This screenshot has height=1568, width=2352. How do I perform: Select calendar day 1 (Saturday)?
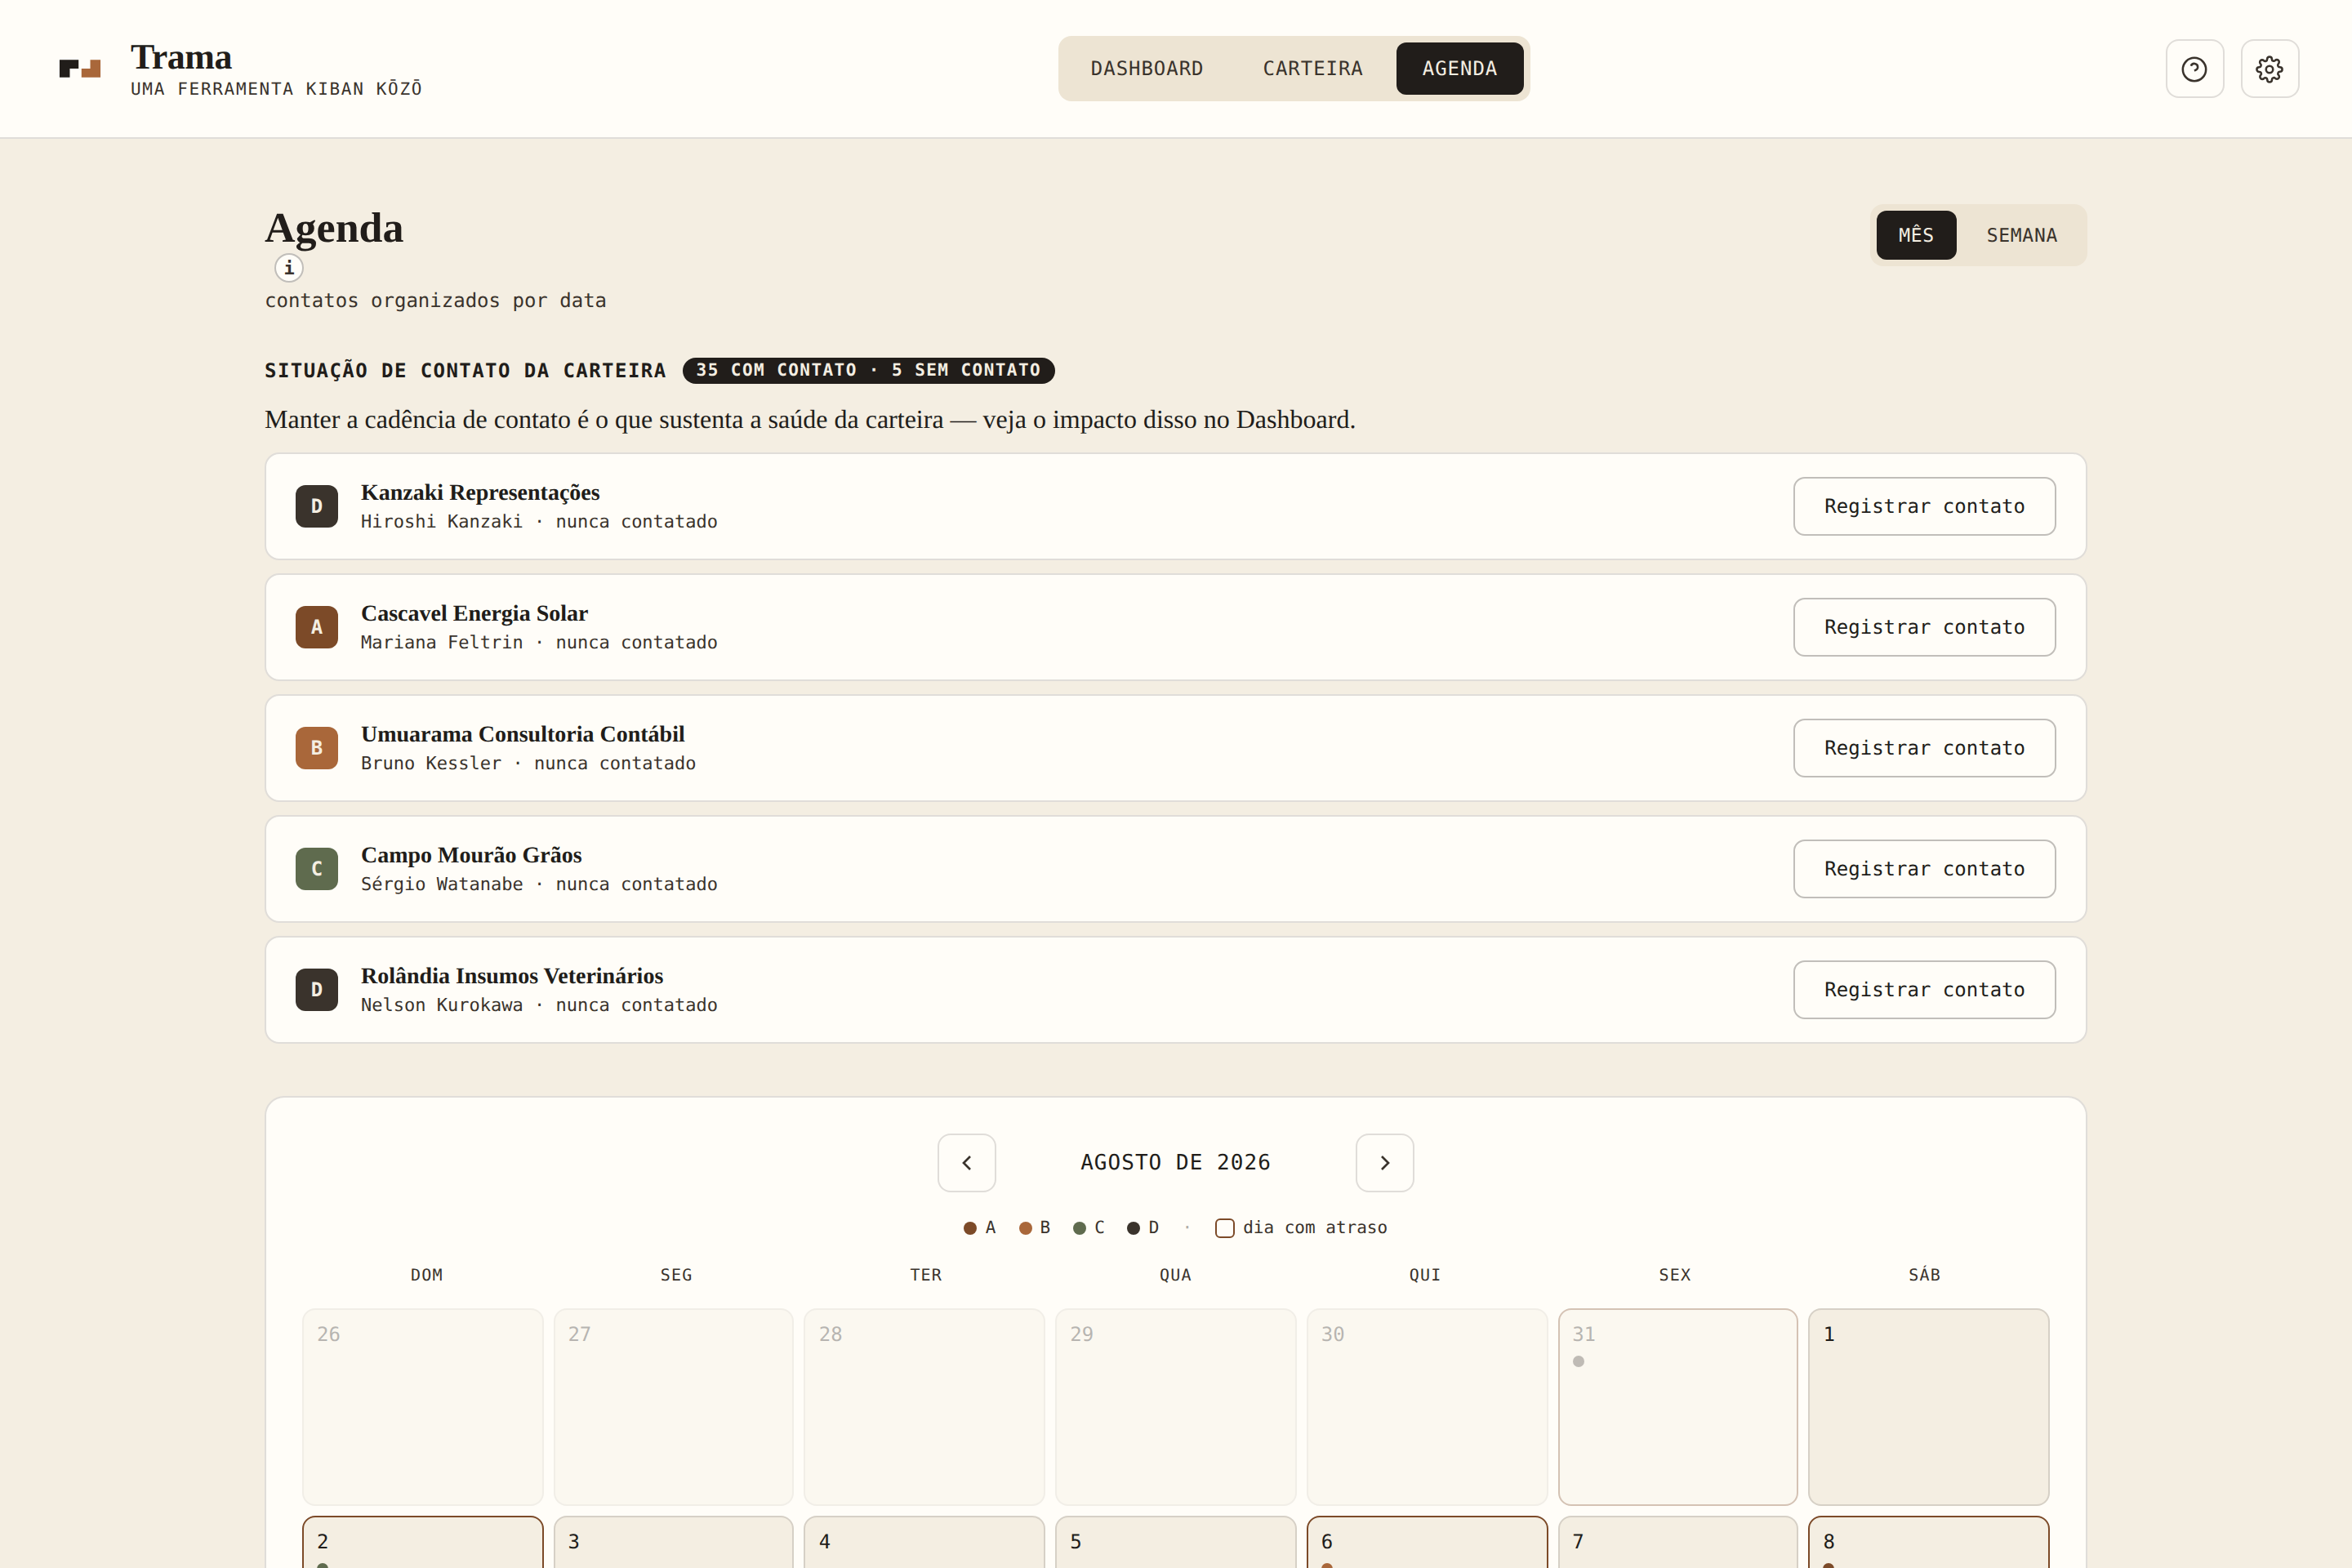coord(1928,1407)
